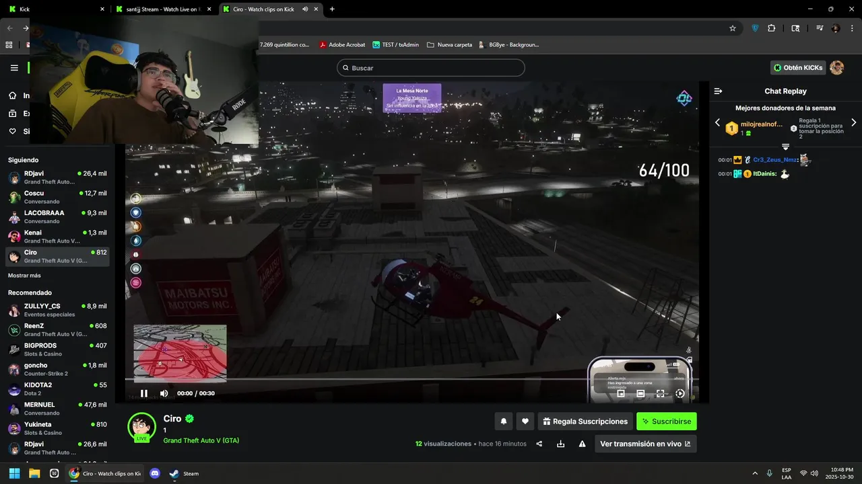Open BIGPRODS recommended channel
The height and width of the screenshot is (484, 862).
(x=57, y=350)
